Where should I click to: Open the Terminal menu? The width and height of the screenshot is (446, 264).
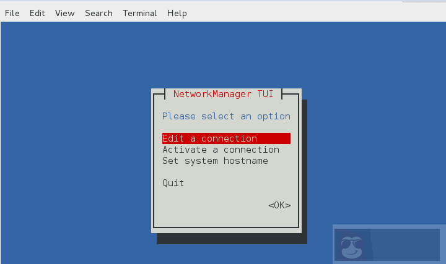(139, 14)
